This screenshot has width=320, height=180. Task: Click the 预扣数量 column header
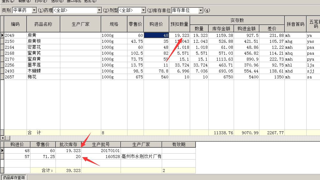click(x=179, y=24)
